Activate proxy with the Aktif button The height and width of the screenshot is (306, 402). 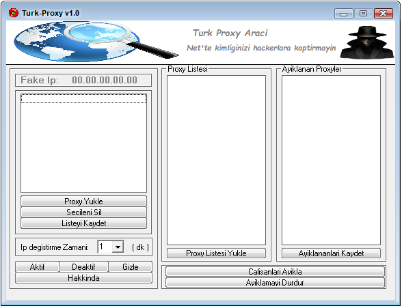point(37,267)
